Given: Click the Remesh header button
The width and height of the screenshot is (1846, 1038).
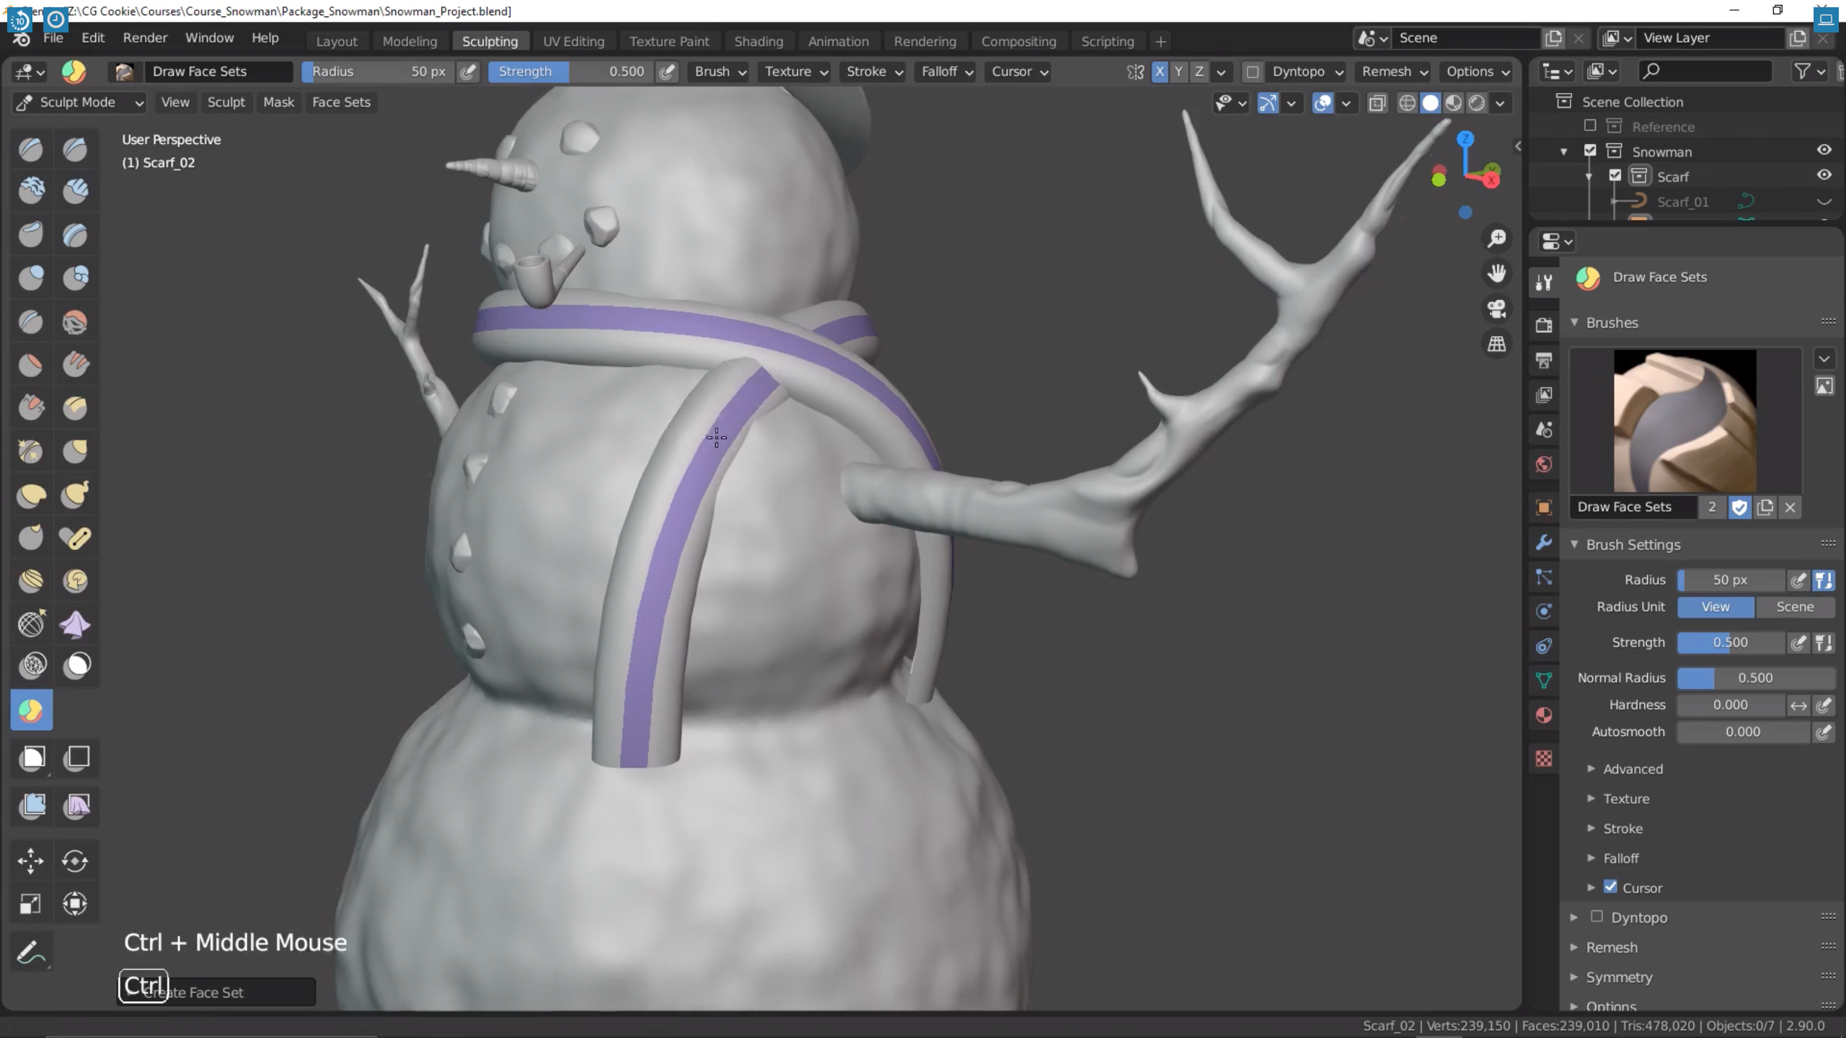Looking at the screenshot, I should pos(1393,71).
